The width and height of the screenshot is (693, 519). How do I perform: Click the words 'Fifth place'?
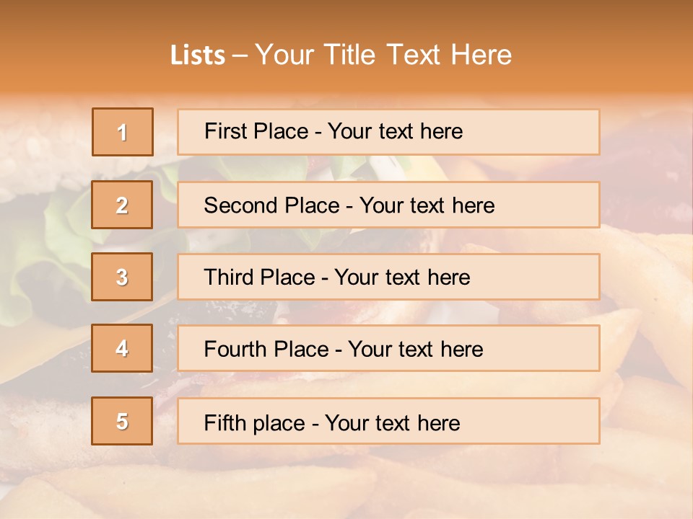pos(255,423)
